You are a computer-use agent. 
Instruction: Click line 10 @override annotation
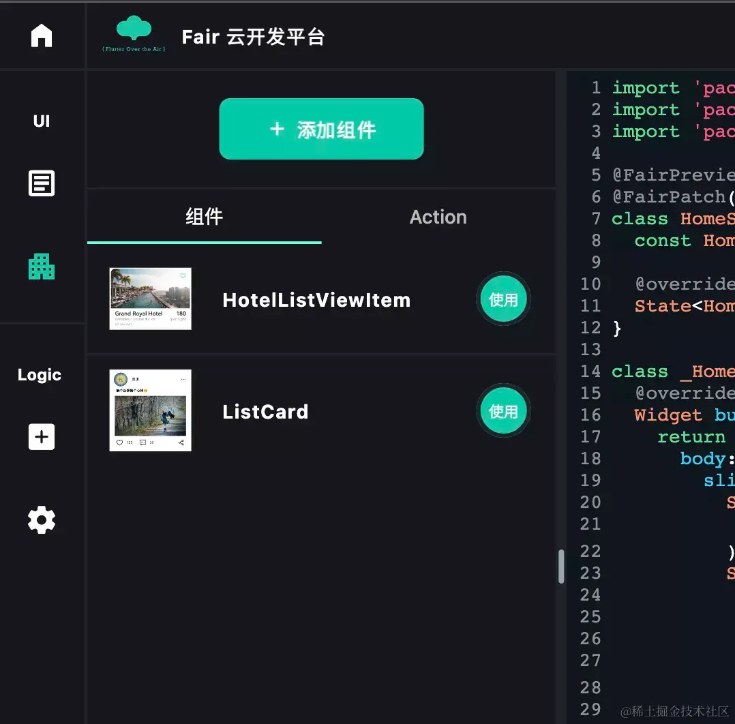pyautogui.click(x=685, y=284)
